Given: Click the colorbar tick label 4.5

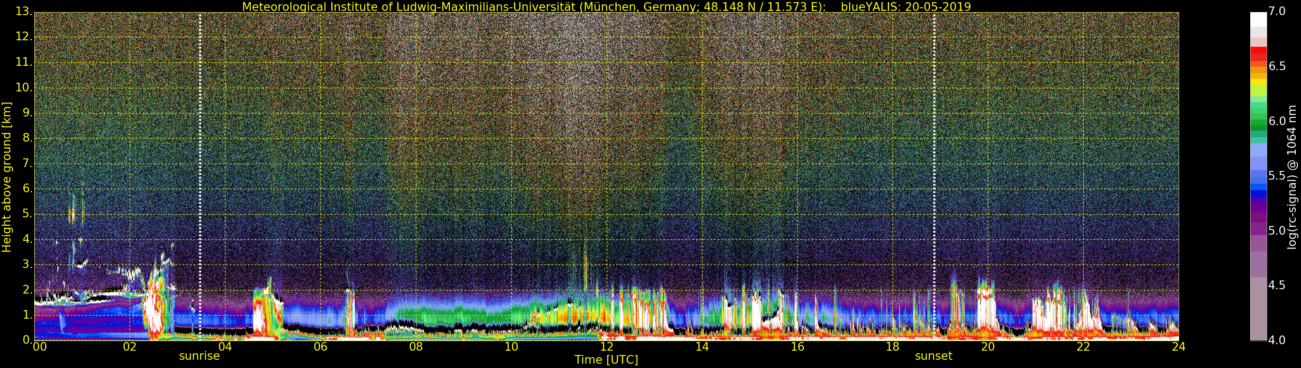Looking at the screenshot, I should point(1277,285).
